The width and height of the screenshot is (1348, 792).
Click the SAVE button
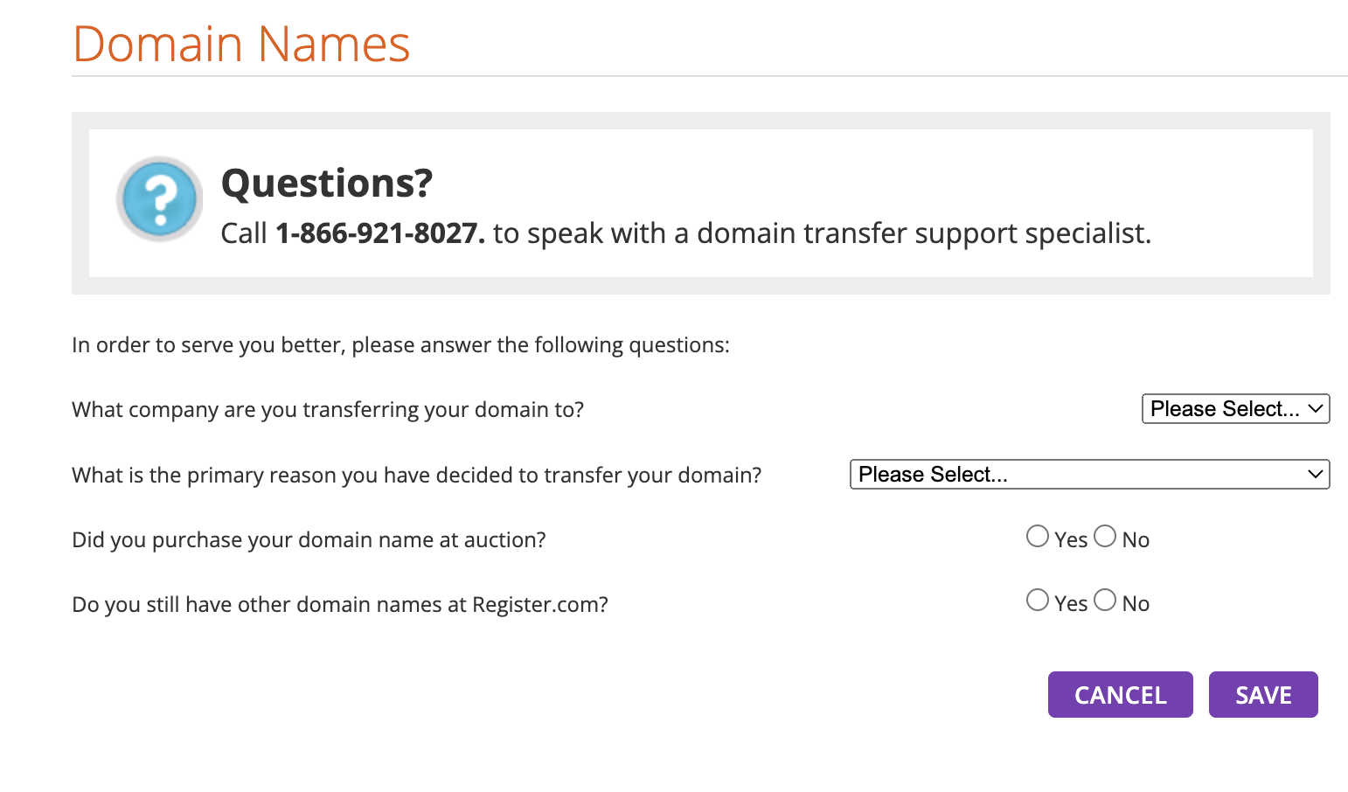pyautogui.click(x=1263, y=695)
